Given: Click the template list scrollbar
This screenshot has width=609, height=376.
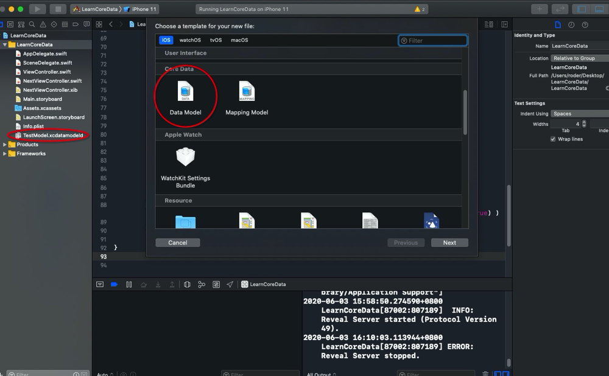Looking at the screenshot, I should coord(465,113).
